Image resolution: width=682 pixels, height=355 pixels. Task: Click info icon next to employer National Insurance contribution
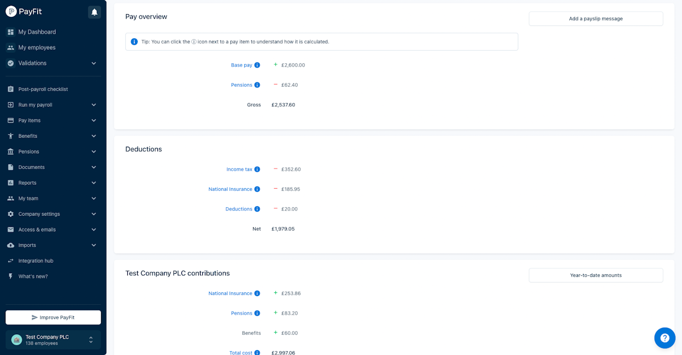[257, 293]
